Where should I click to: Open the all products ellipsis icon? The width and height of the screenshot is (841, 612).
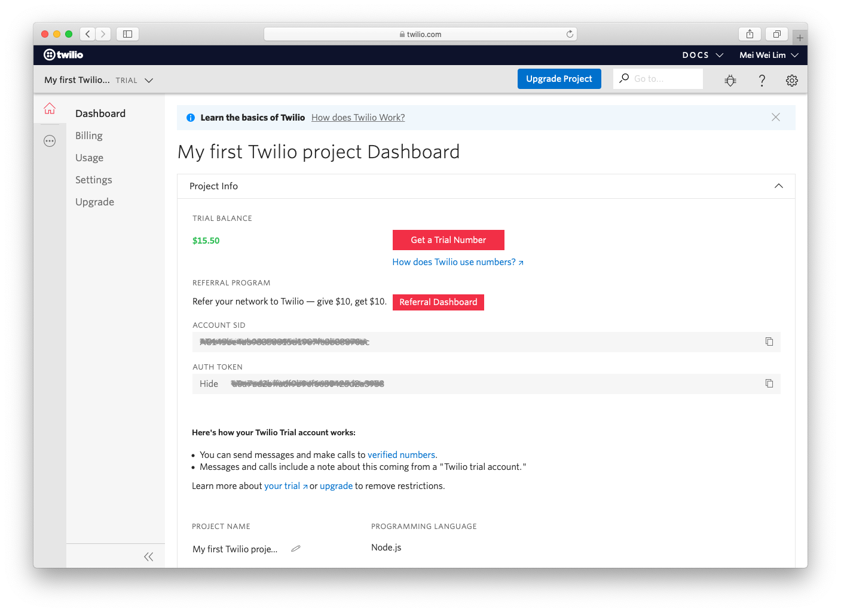click(x=50, y=142)
